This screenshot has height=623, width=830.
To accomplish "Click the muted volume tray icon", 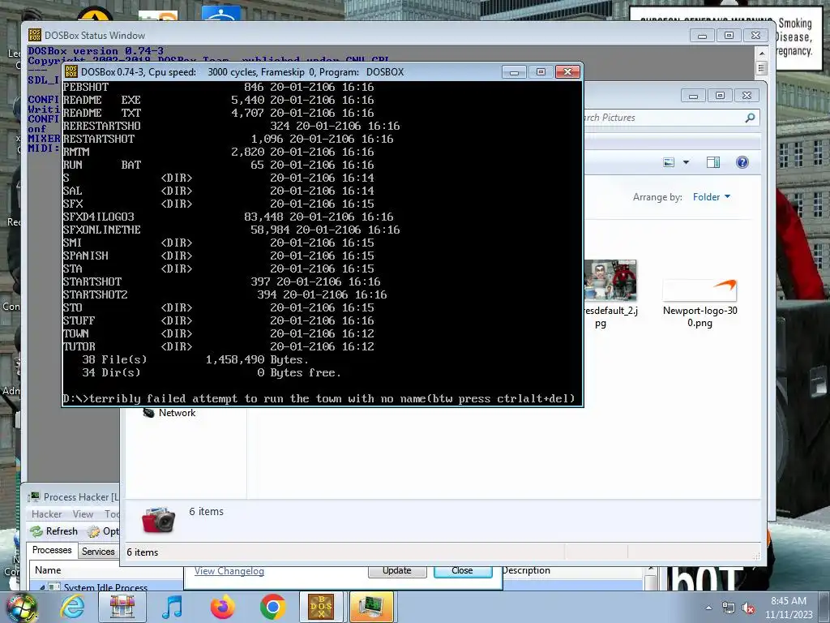I will coord(748,608).
